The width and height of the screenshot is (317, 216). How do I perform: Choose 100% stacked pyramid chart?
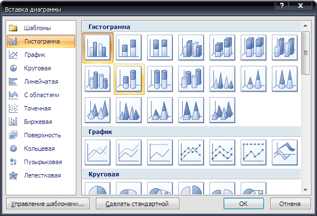[191, 110]
